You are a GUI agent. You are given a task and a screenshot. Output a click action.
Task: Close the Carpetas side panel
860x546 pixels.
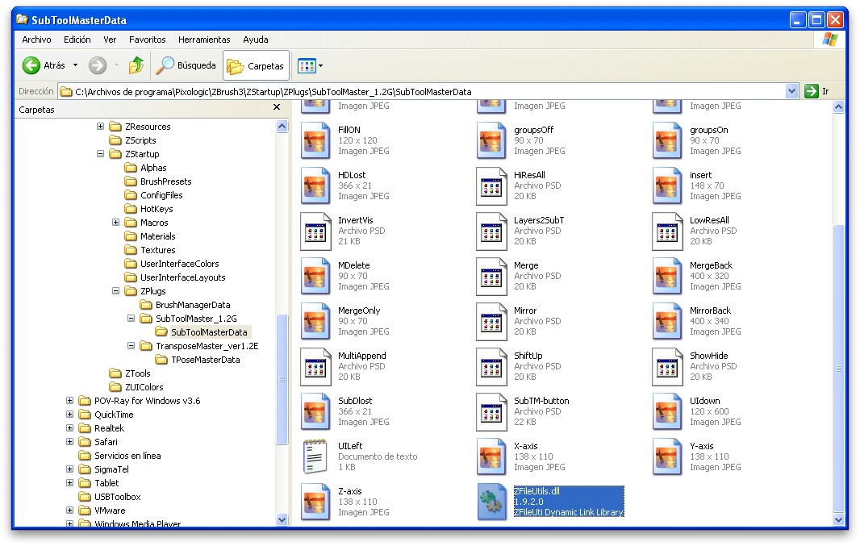coord(277,107)
